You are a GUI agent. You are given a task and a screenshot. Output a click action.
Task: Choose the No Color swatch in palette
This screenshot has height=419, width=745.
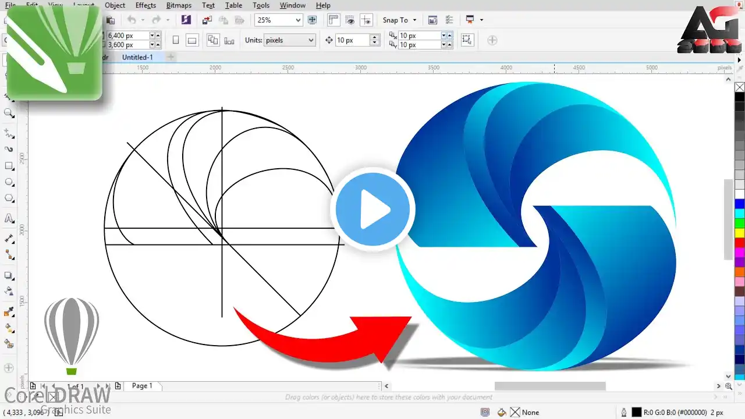(740, 87)
